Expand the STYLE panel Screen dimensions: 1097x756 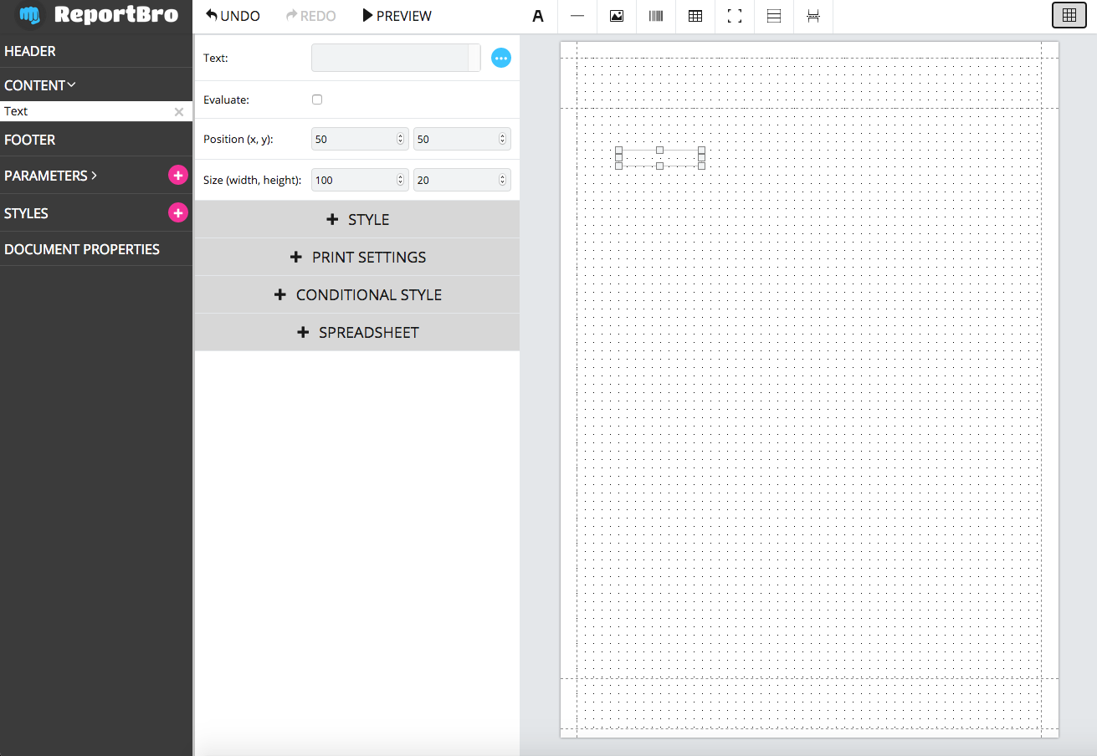tap(357, 219)
